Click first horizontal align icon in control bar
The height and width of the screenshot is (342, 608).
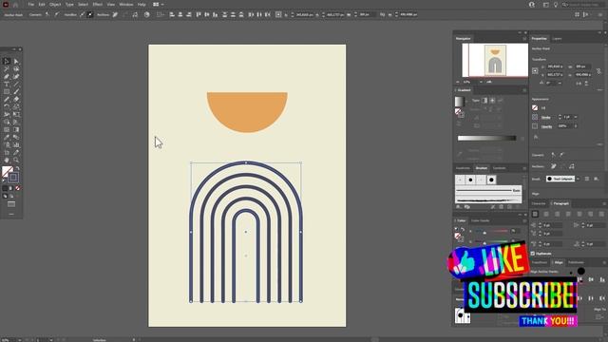click(x=172, y=15)
